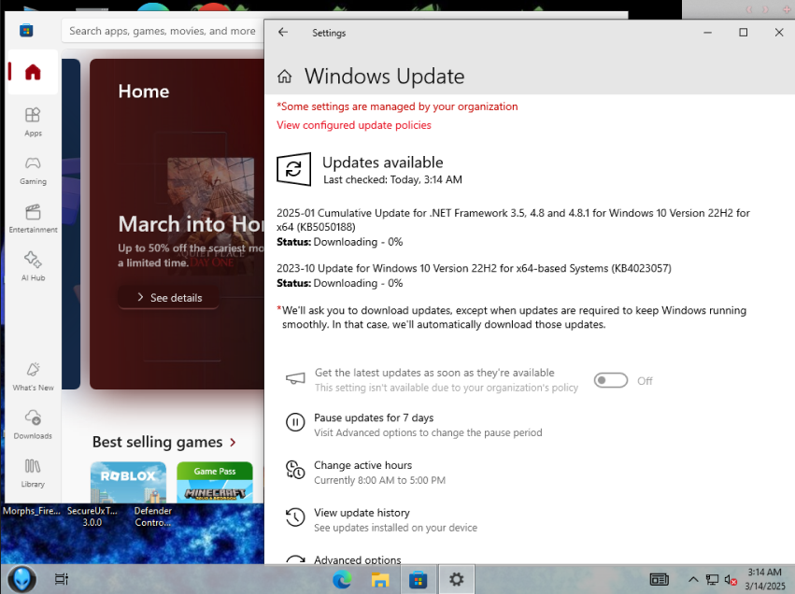
Task: Click the Settings home icon
Action: click(284, 77)
